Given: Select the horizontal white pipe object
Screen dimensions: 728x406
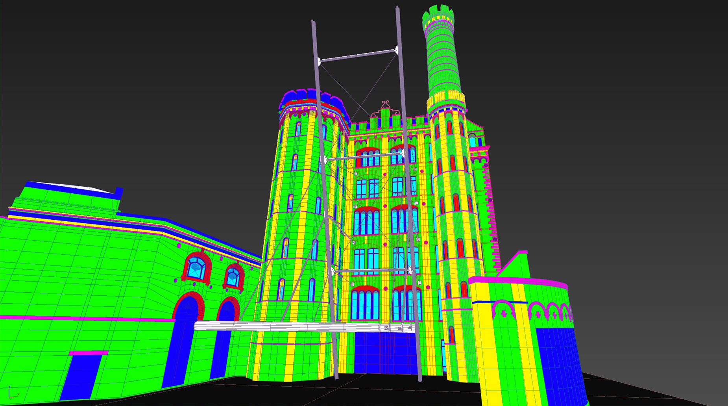Looking at the screenshot, I should click(x=305, y=326).
